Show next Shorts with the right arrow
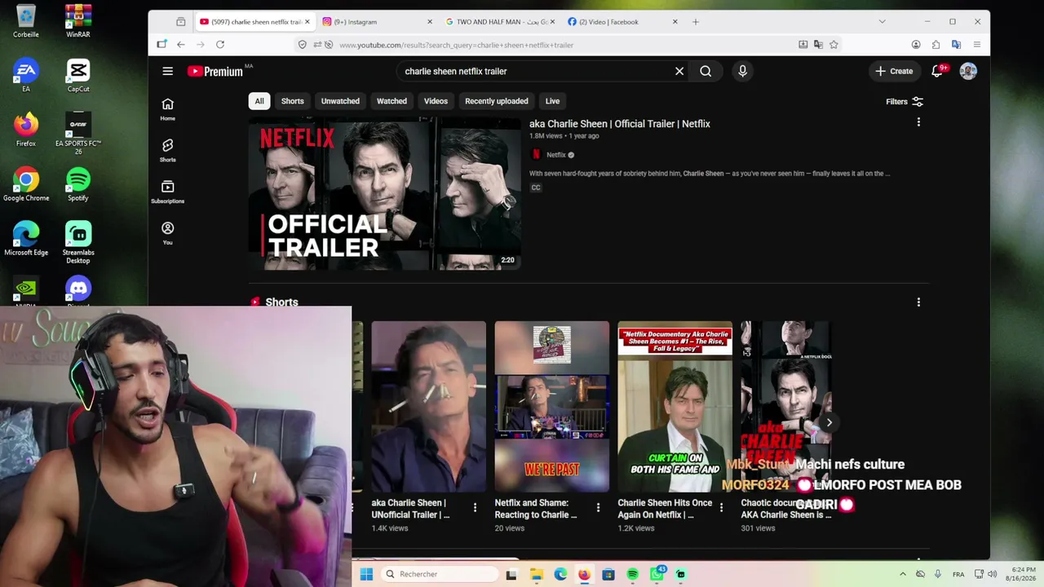The width and height of the screenshot is (1044, 587). [829, 422]
